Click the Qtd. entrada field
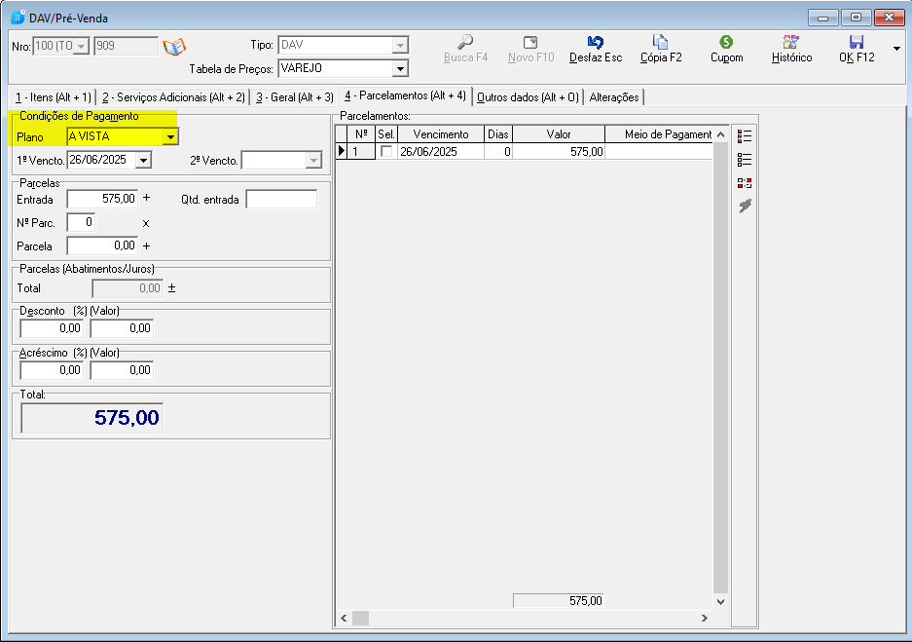Viewport: 912px width, 642px height. (281, 199)
